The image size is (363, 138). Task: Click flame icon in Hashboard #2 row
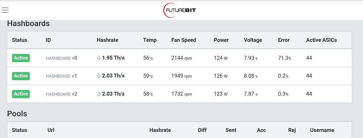[x=99, y=94]
